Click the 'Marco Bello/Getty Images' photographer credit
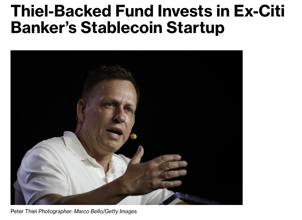 (x=105, y=211)
